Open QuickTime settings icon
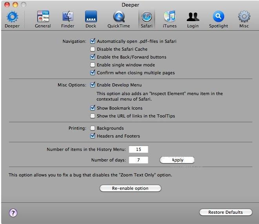259x224 pixels. (x=119, y=17)
